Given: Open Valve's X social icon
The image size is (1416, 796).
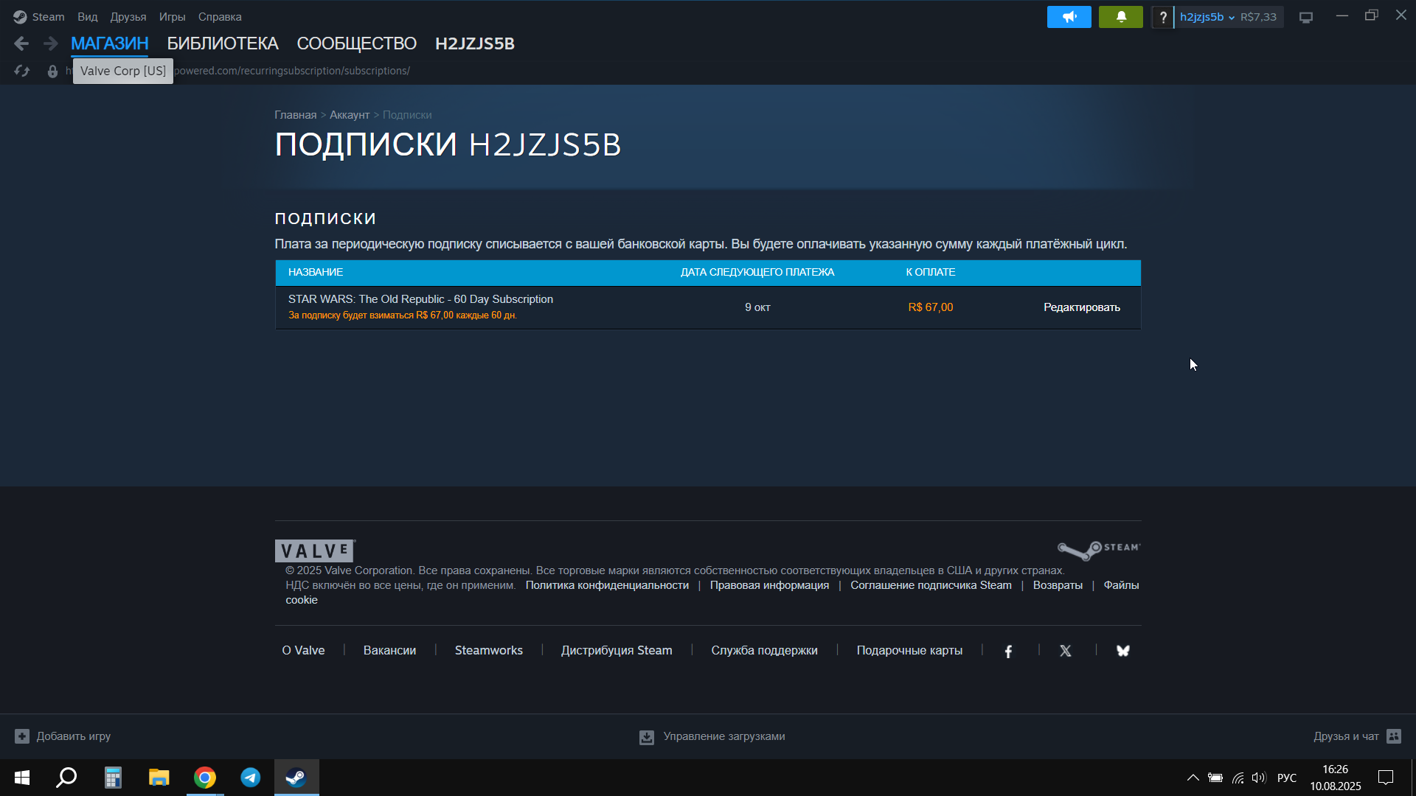Looking at the screenshot, I should tap(1065, 651).
